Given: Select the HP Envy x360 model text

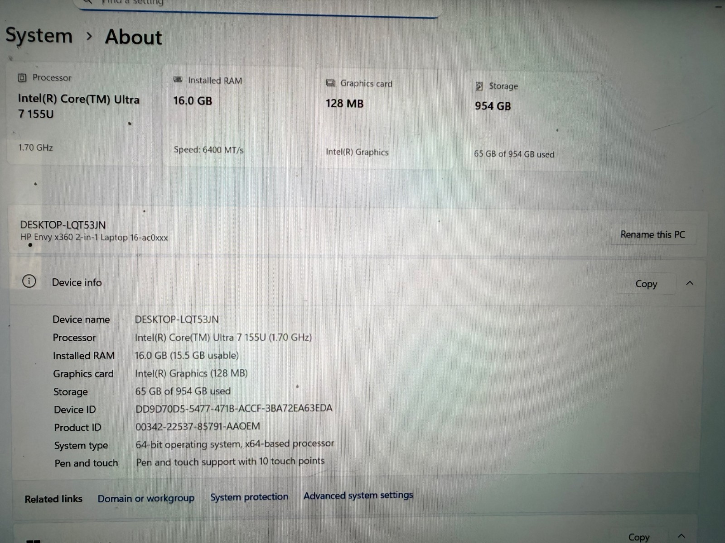Looking at the screenshot, I should [94, 237].
